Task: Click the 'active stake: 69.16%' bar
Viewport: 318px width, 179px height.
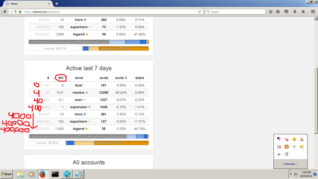Action: click(x=108, y=143)
